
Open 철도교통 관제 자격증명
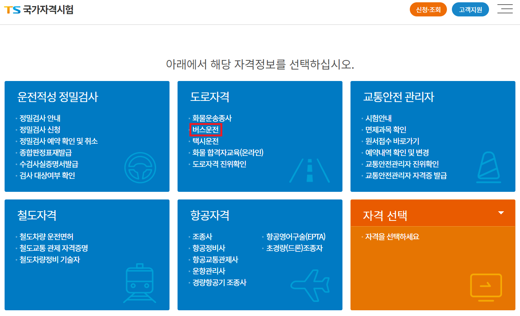[54, 248]
